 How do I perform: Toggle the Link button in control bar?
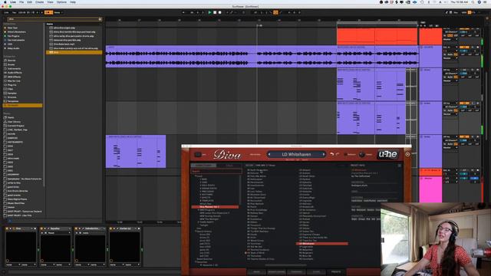pyautogui.click(x=7, y=12)
